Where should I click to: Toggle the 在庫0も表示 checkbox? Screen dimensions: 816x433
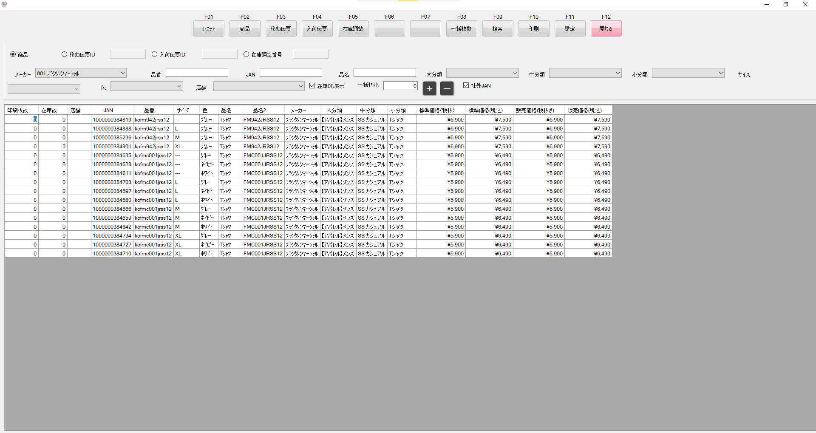coord(312,86)
